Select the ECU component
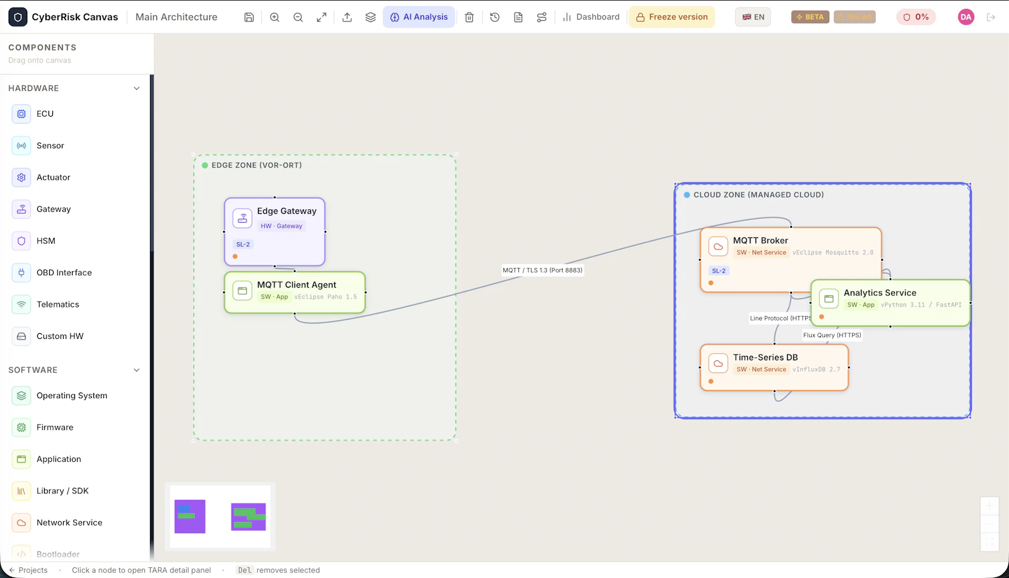 click(76, 114)
